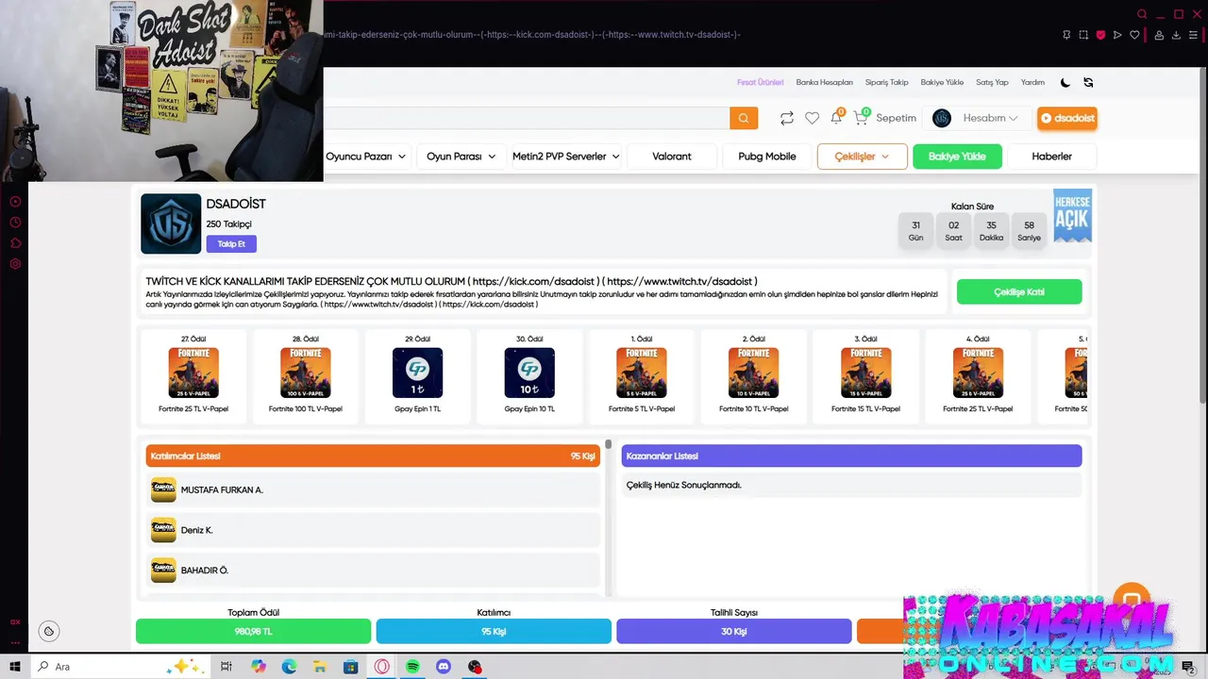Image resolution: width=1208 pixels, height=679 pixels.
Task: Open the Opera downloads icon
Action: 1176,35
